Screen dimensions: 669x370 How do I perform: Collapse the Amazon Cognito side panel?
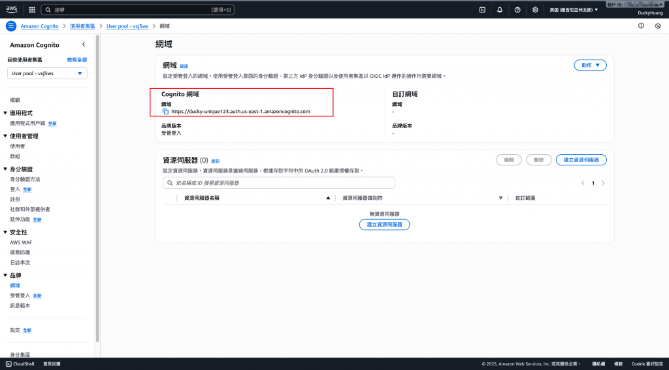click(84, 44)
